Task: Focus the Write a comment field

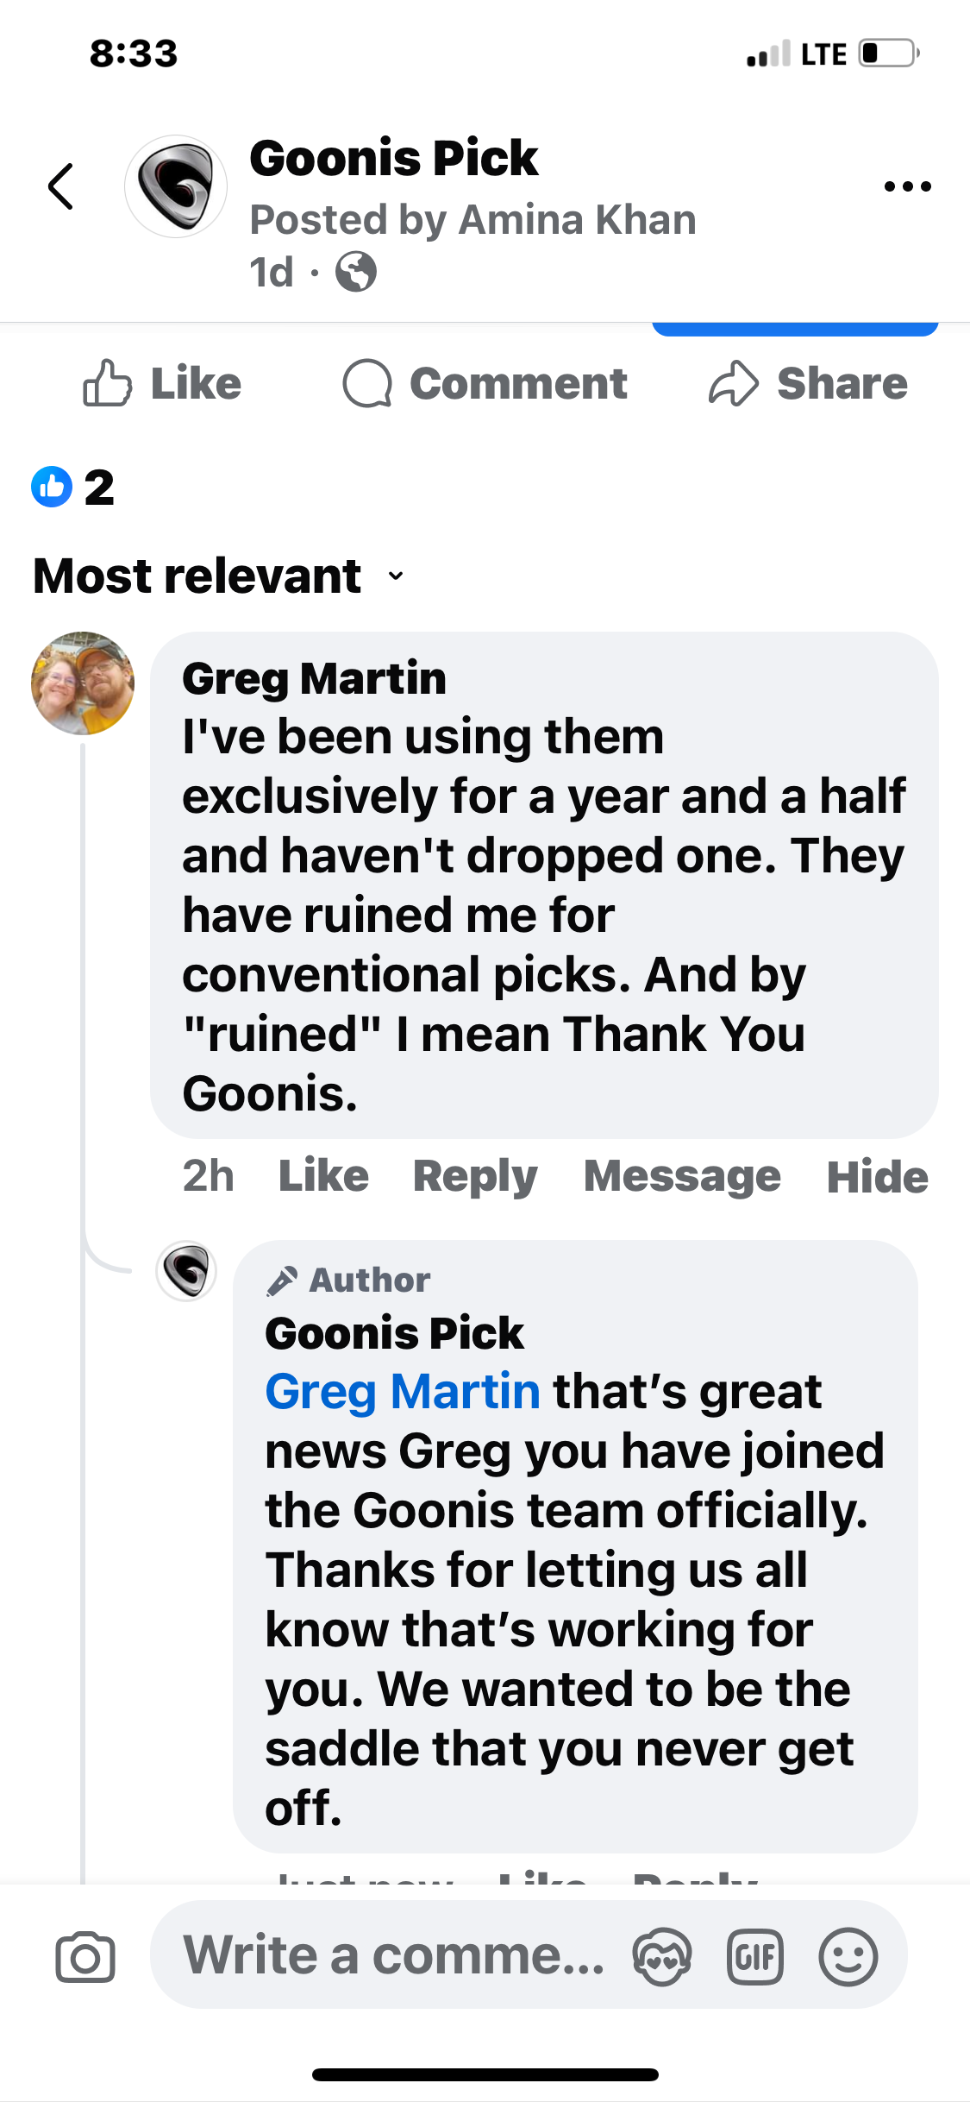Action: coord(393,1955)
